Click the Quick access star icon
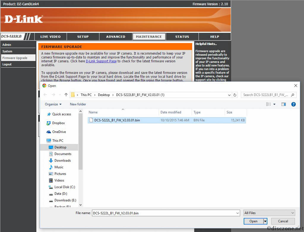Screen dimensions: 304x232 [x=49, y=114]
